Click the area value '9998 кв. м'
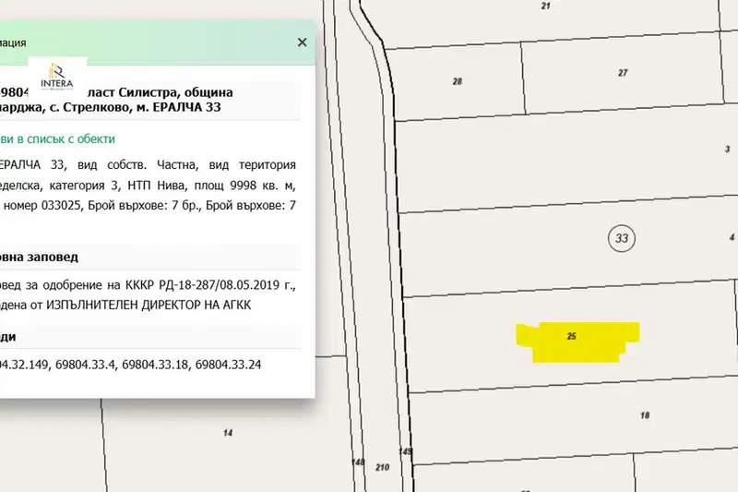 coord(263,186)
